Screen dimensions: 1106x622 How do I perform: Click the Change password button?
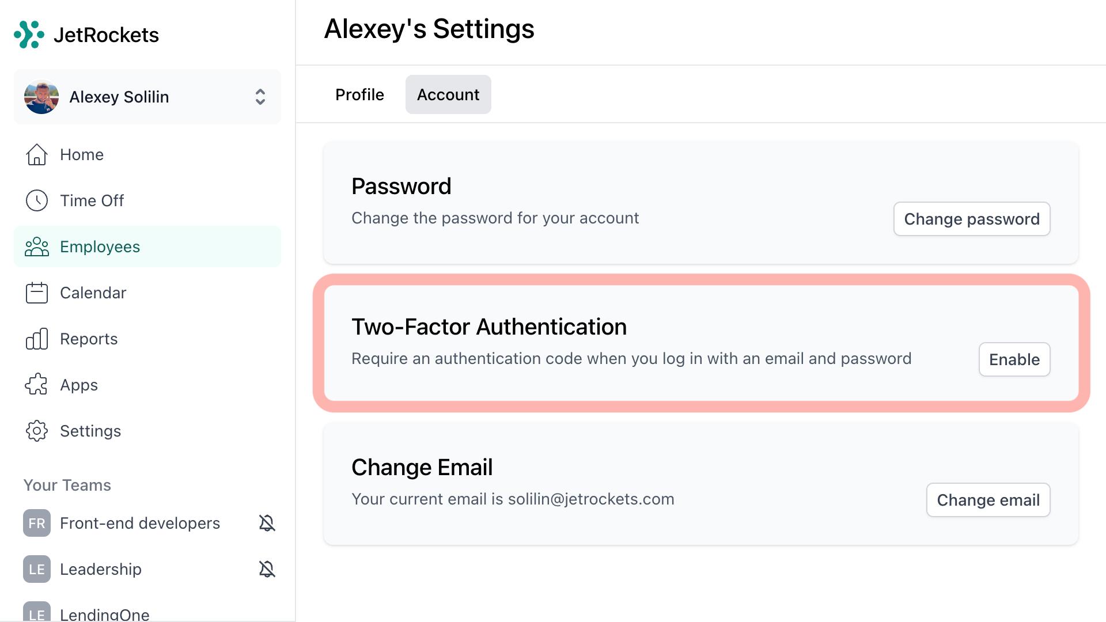point(971,219)
